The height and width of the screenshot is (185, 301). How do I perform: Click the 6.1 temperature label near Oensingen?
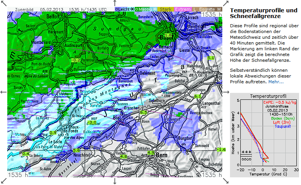(197, 96)
